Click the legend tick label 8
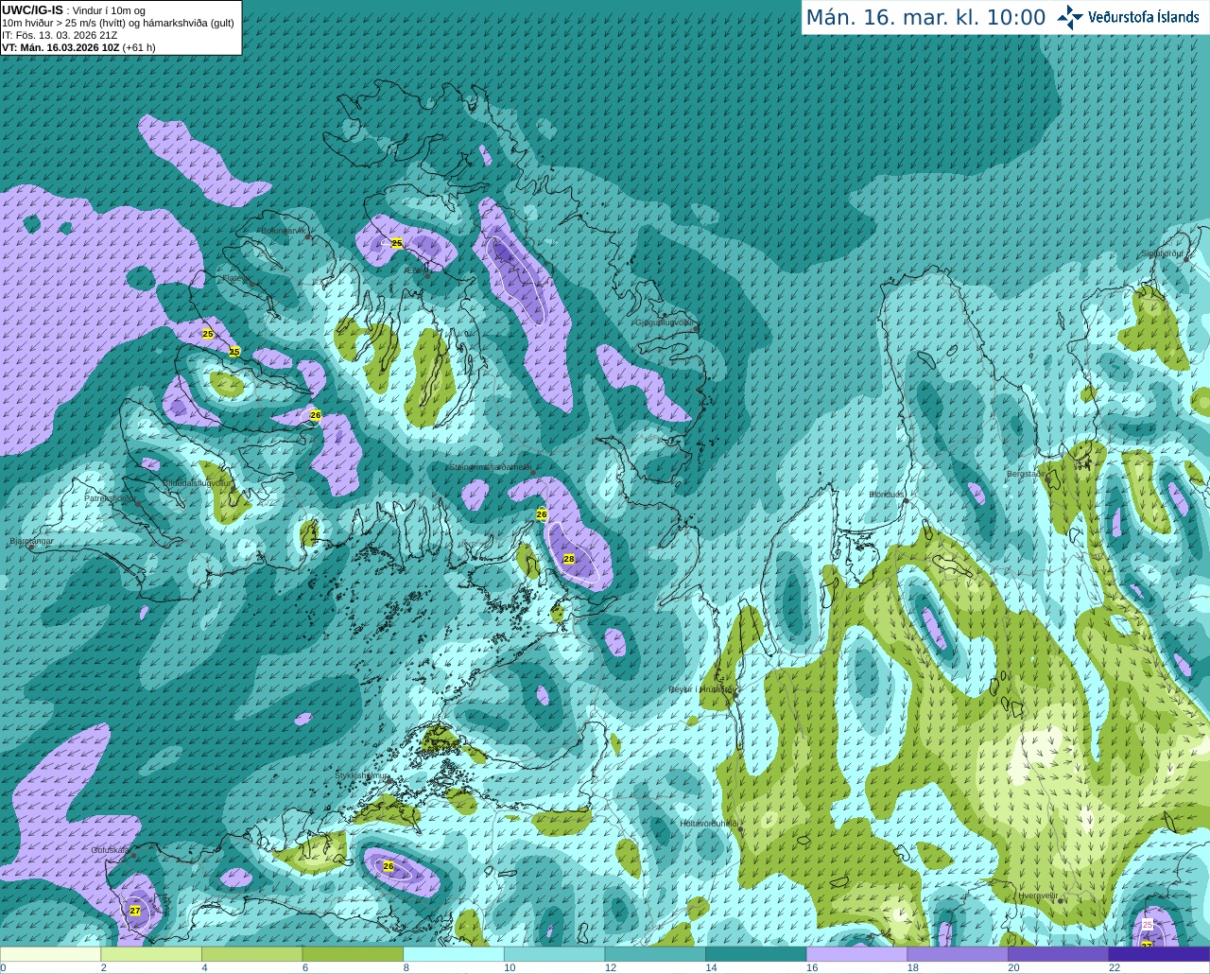Viewport: 1210px width, 974px height. coord(406,967)
